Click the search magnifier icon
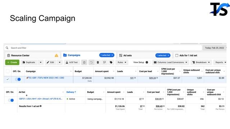The width and height of the screenshot is (230, 129). (x=7, y=48)
